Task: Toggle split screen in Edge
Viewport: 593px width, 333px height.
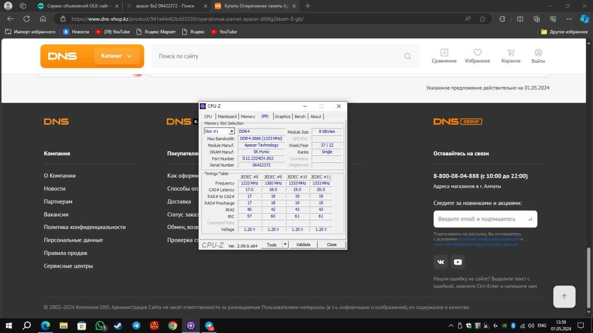Action: [520, 19]
